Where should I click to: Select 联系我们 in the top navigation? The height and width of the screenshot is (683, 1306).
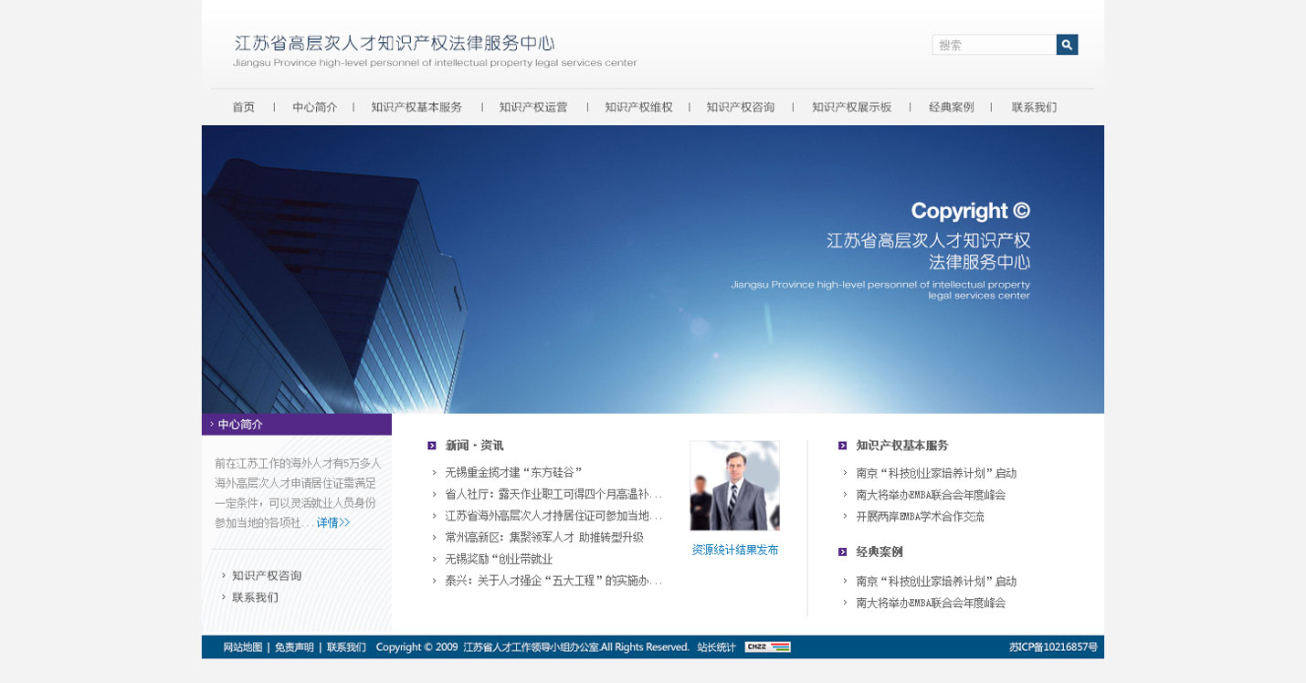pyautogui.click(x=1034, y=107)
